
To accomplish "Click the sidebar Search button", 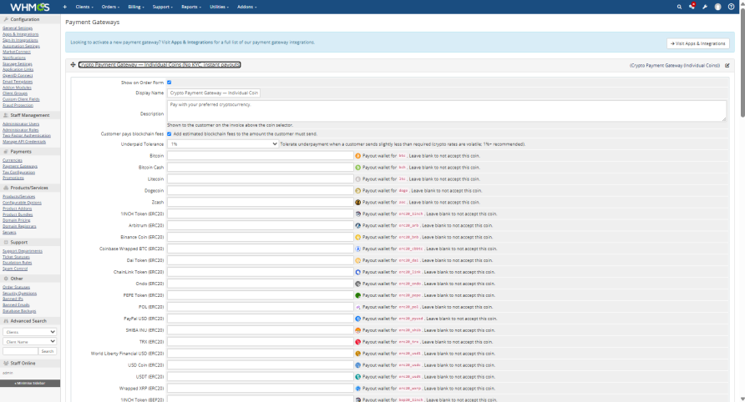I will point(48,351).
